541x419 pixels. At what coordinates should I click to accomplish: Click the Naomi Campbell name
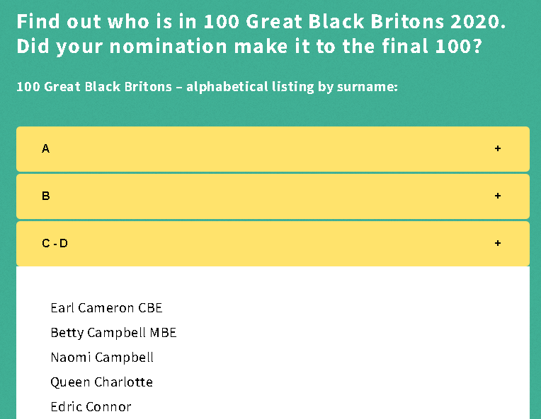(102, 358)
